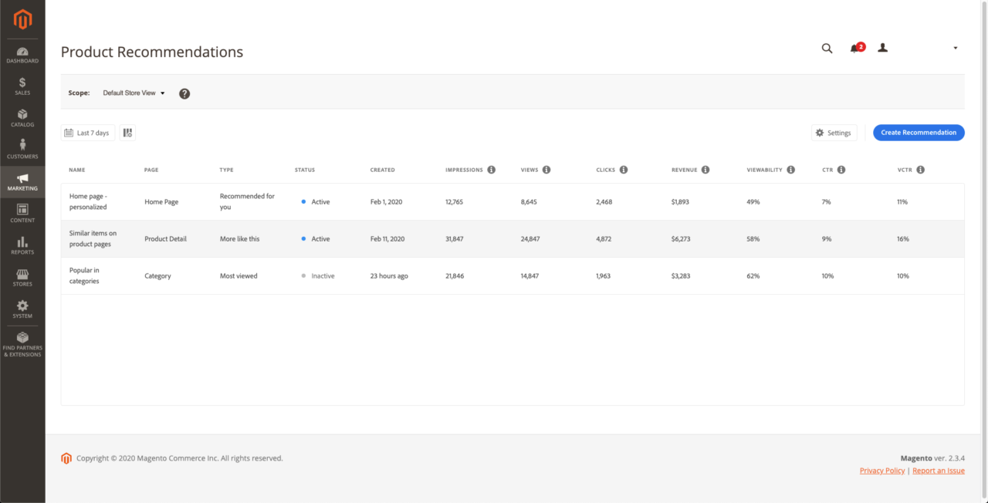Open the search magnifier icon

coord(827,48)
